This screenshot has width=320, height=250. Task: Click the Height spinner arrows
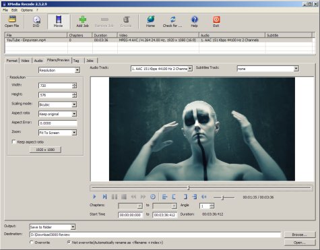click(74, 95)
